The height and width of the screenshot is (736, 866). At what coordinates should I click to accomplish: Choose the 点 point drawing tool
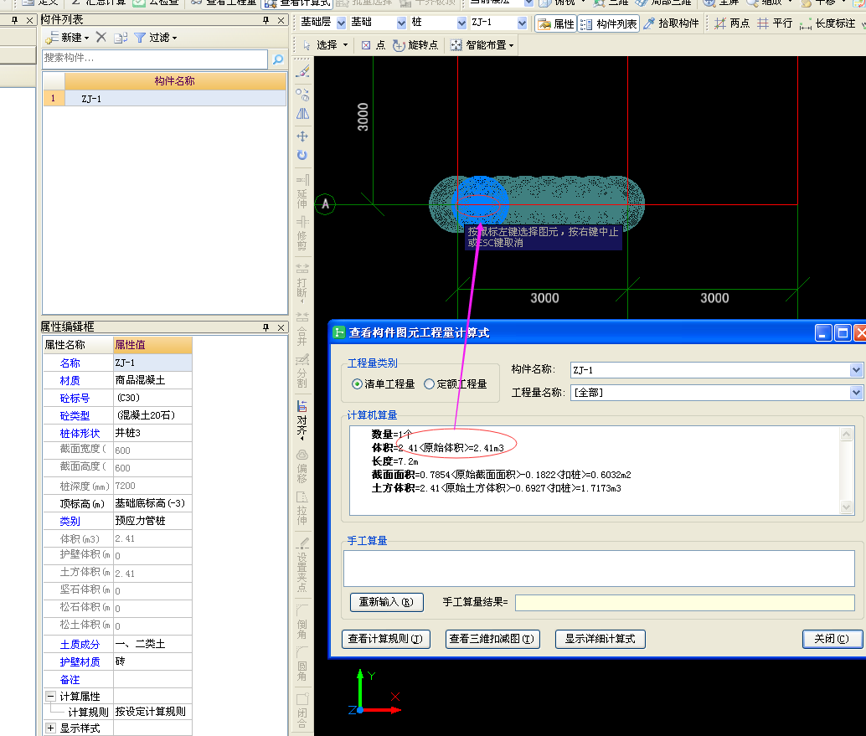(x=374, y=45)
